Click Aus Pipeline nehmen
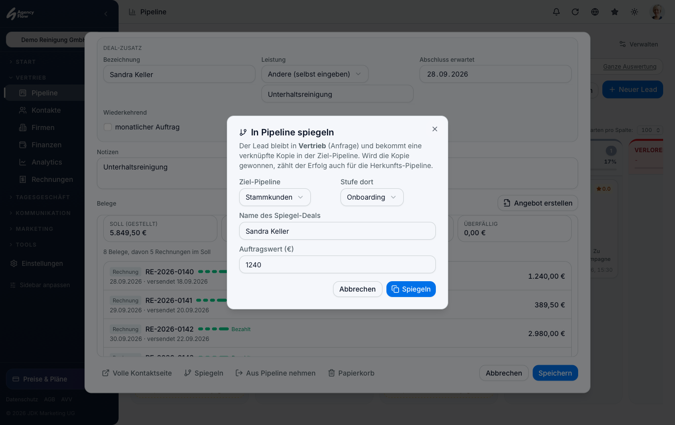 pyautogui.click(x=275, y=373)
